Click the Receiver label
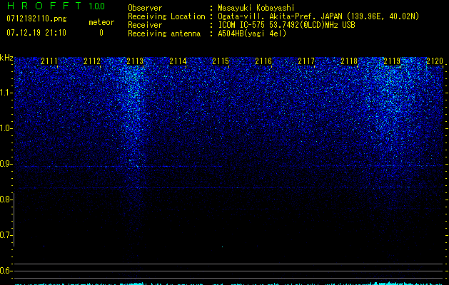The image size is (449, 285). tap(145, 25)
